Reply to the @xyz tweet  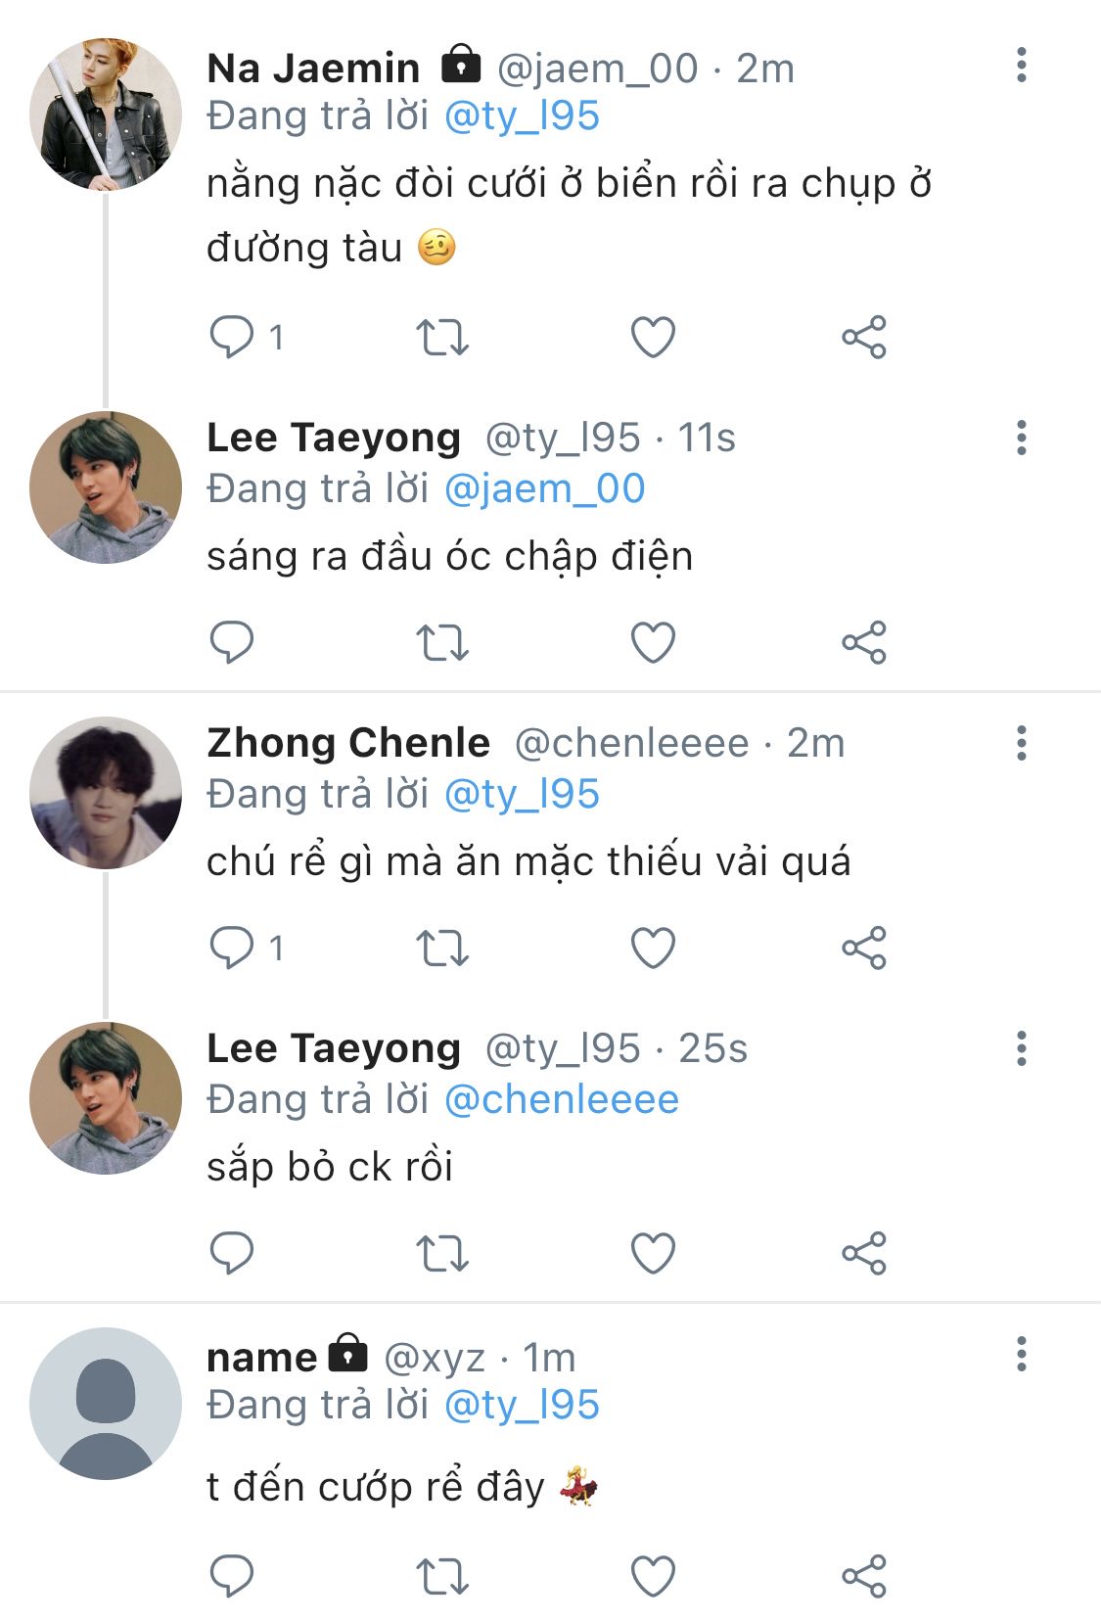(x=232, y=1576)
